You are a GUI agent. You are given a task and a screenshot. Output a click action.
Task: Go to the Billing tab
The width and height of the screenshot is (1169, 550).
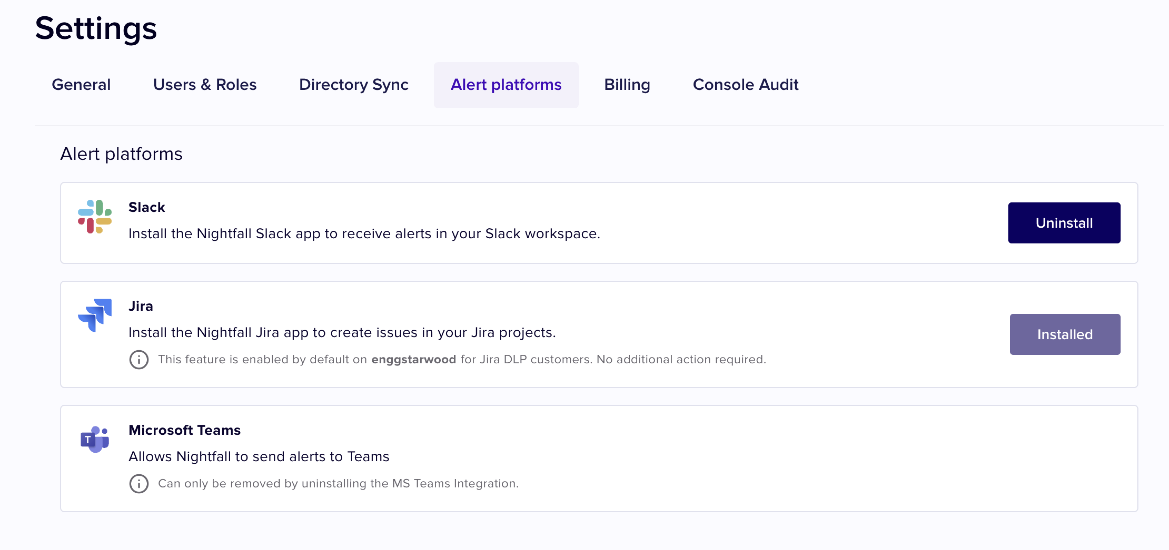tap(627, 85)
